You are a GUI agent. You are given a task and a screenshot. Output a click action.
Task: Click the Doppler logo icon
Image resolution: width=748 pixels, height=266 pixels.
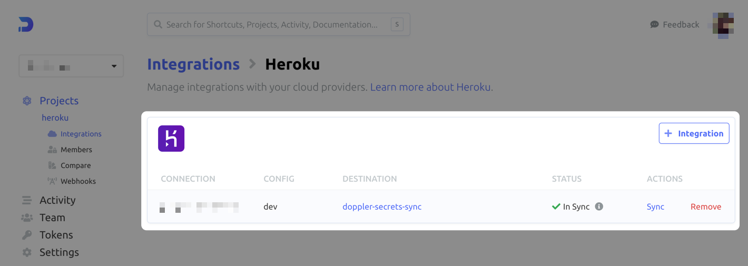point(26,24)
